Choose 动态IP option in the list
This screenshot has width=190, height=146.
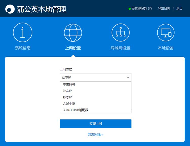tap(96, 91)
